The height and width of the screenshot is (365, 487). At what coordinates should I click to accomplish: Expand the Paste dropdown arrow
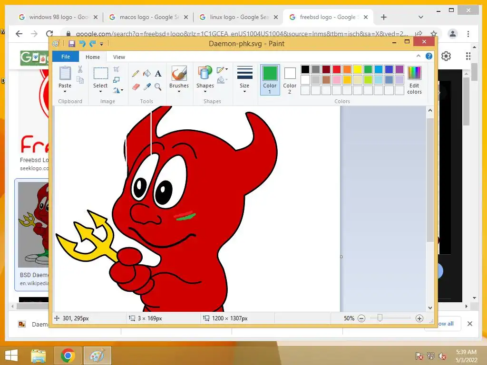pyautogui.click(x=65, y=91)
